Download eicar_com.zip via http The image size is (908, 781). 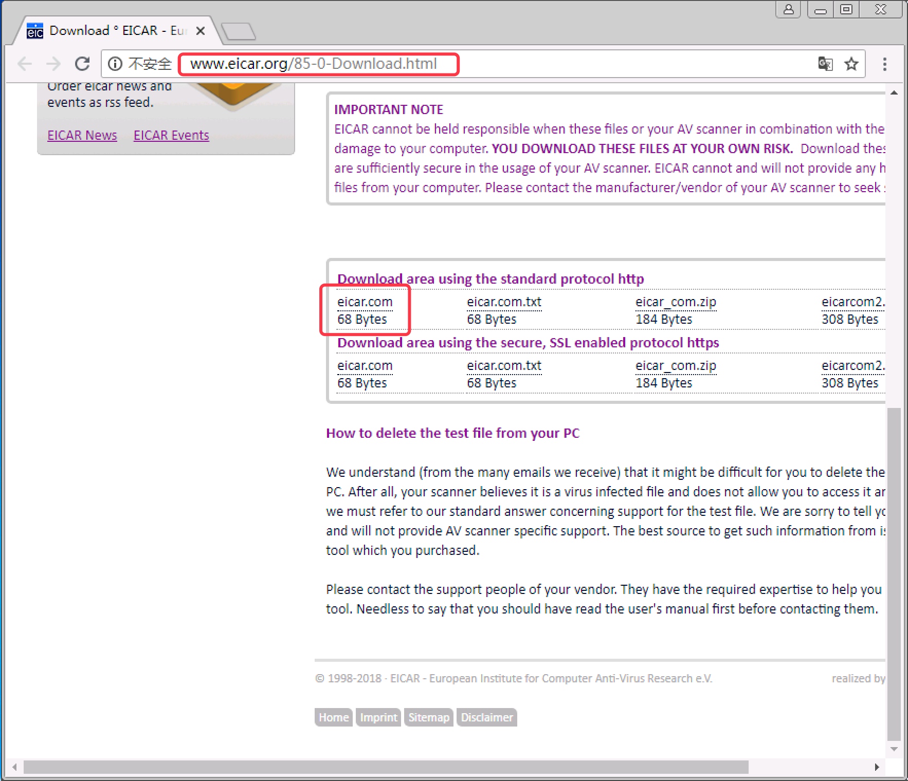click(676, 302)
